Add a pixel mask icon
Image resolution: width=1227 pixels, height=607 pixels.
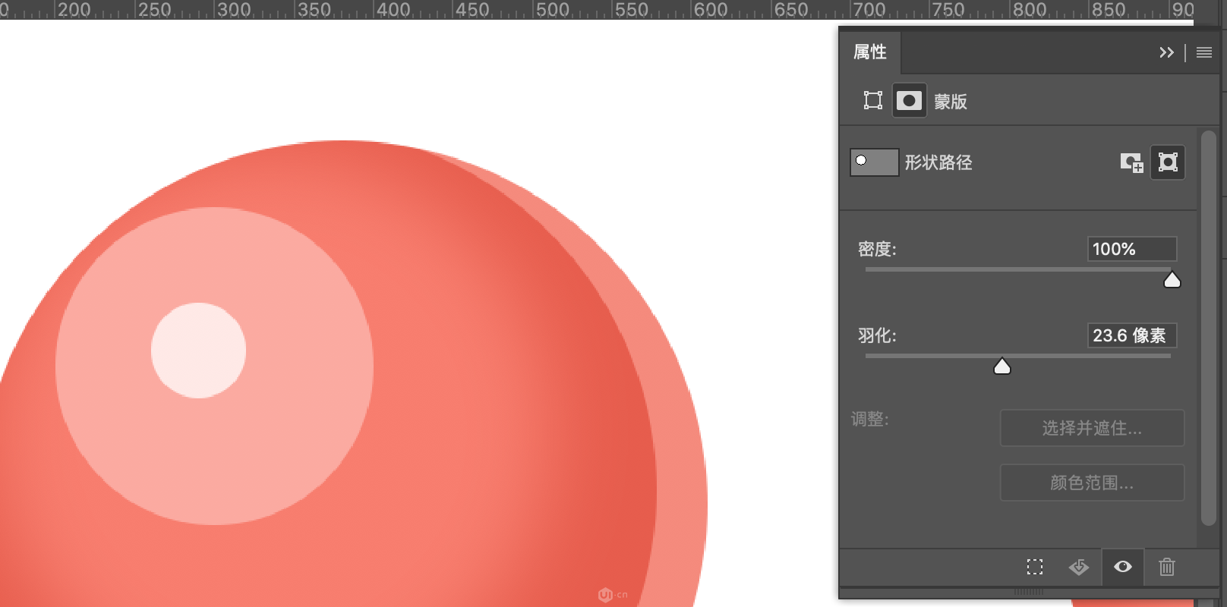1132,162
